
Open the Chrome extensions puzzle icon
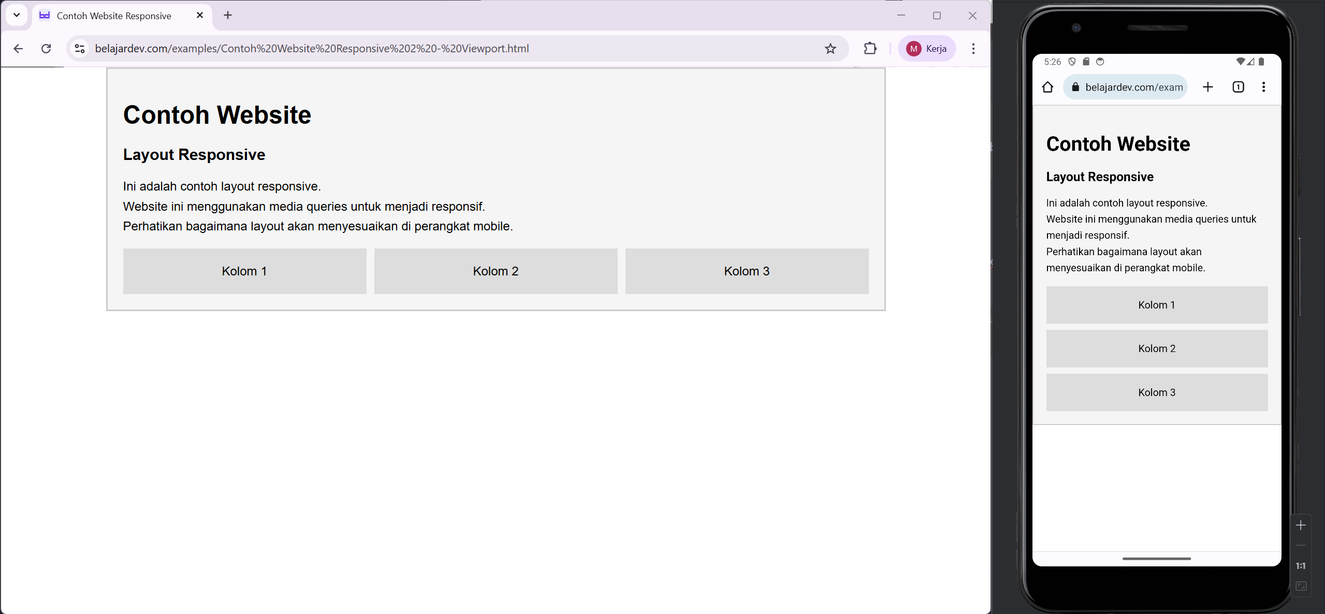[x=869, y=48]
